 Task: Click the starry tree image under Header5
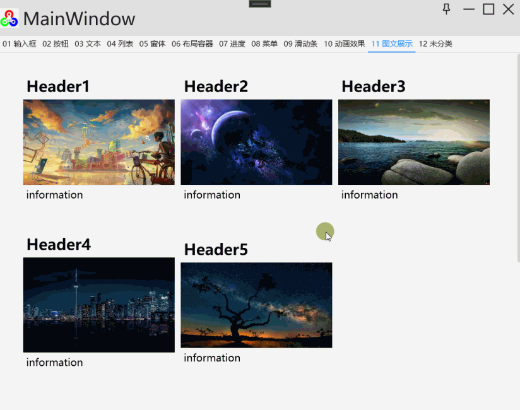256,305
